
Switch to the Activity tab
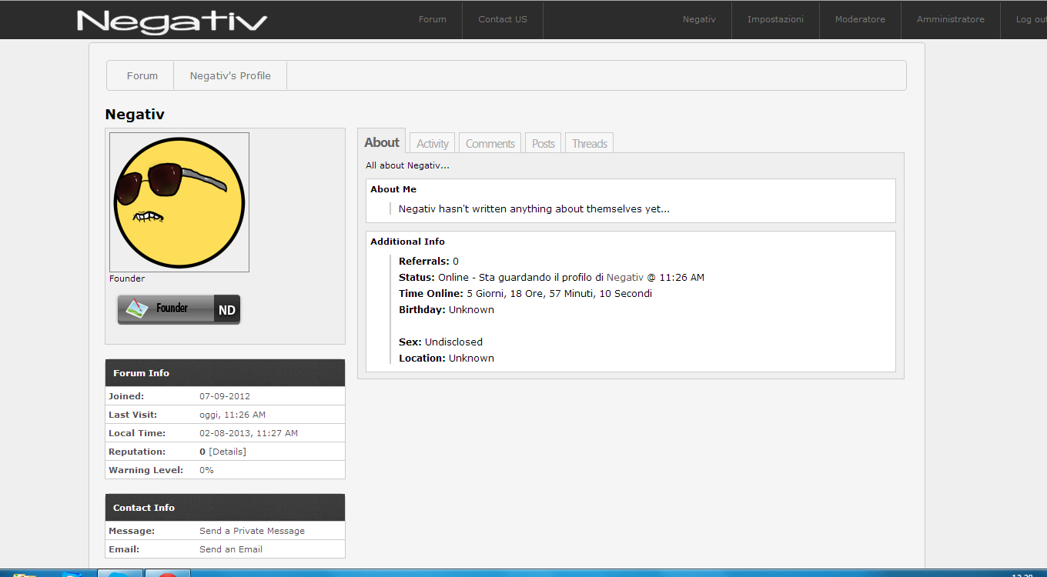tap(433, 144)
